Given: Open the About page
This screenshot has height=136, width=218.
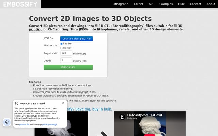Looking at the screenshot, I should click(211, 4).
